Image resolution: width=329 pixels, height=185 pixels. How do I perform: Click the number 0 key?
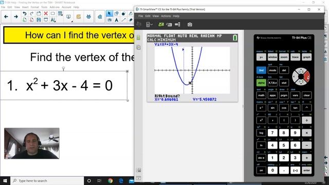[272, 170]
